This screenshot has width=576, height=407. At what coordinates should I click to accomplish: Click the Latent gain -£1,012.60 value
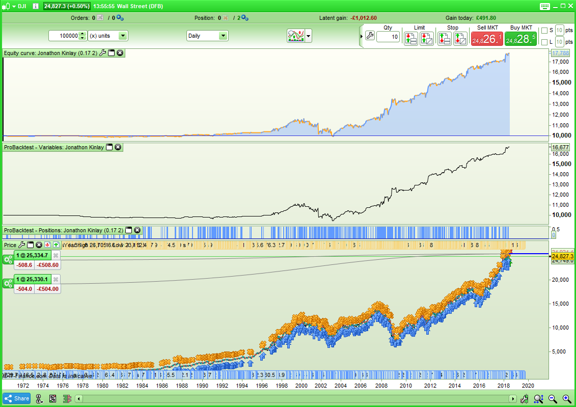[x=363, y=18]
